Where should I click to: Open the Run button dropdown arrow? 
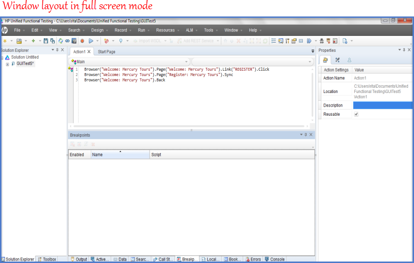(98, 41)
